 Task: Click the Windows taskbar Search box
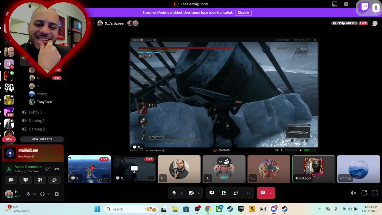click(131, 209)
